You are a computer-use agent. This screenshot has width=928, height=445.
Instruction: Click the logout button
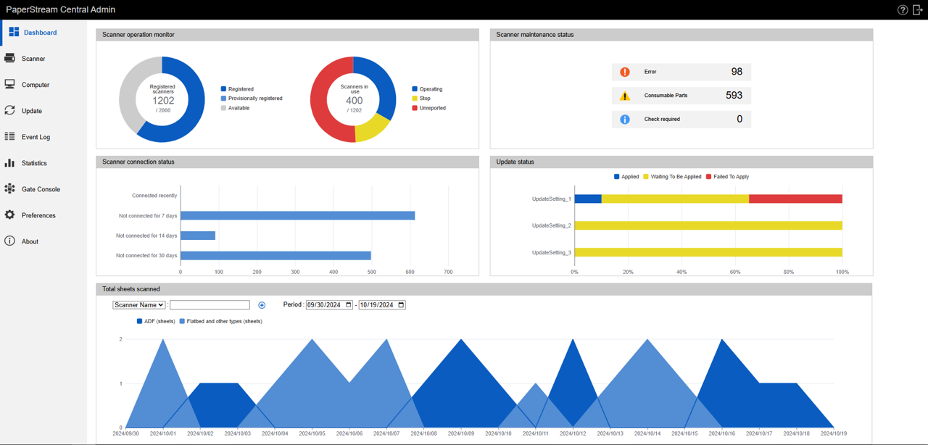(918, 9)
